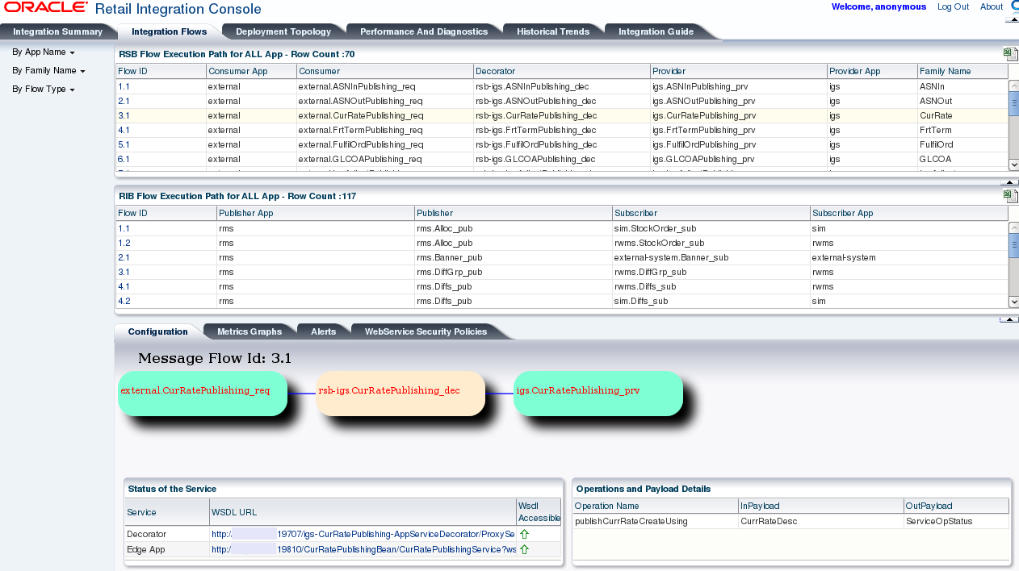
Task: Open RSB flow ID 5.1 link
Action: click(x=124, y=144)
